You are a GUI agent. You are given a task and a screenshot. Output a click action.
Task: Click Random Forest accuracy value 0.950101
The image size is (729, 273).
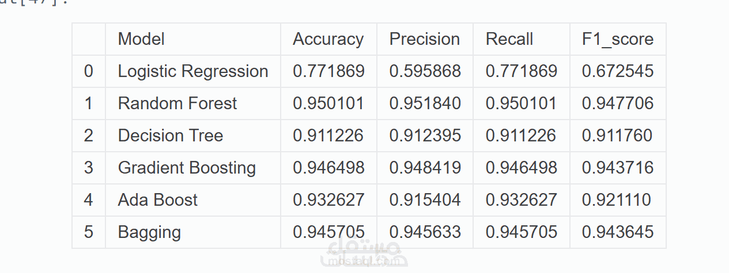328,103
